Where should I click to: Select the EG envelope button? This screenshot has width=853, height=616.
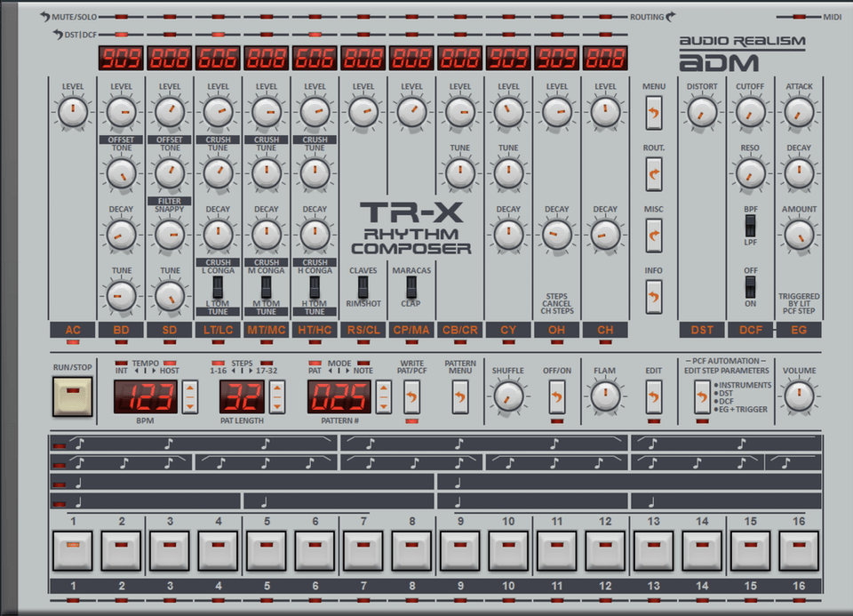point(799,330)
